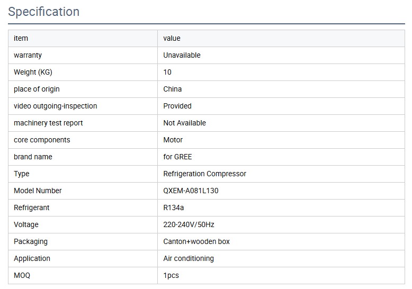
Task: Click 'video outgoing-inspection' label
Action: click(x=55, y=106)
